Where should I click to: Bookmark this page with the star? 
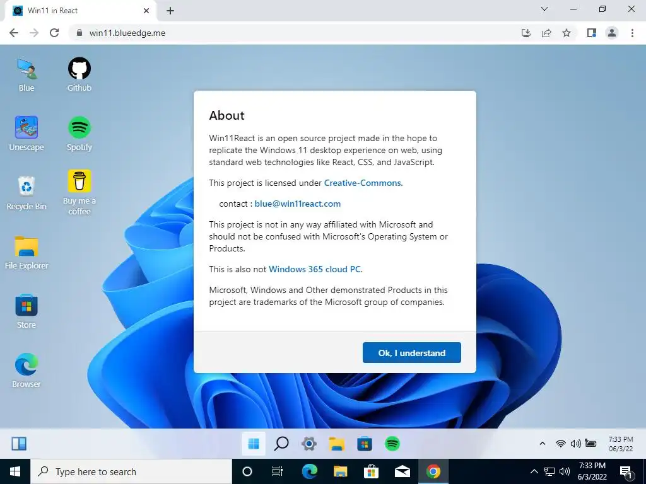[567, 33]
